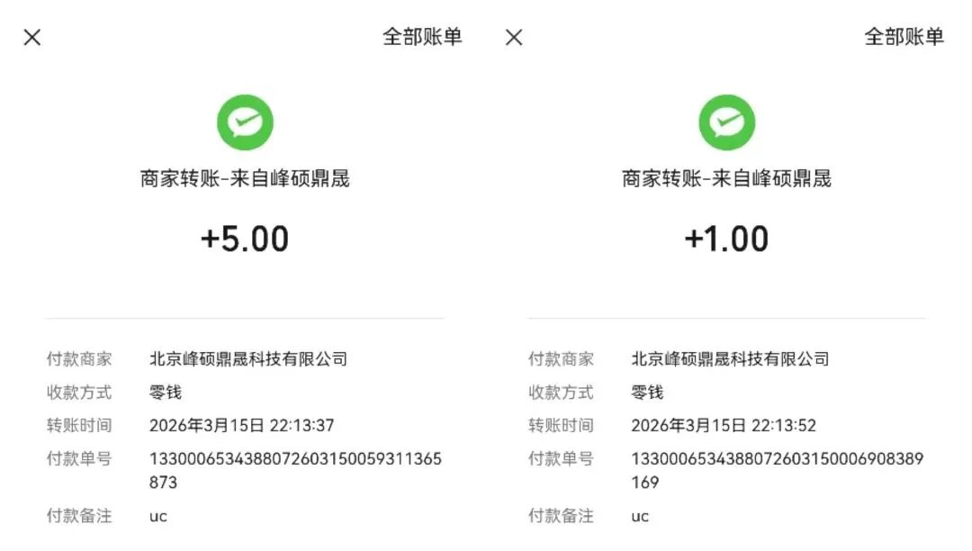Screen dimensions: 972x551
Task: Select payment number ending 169
Action: [x=778, y=471]
